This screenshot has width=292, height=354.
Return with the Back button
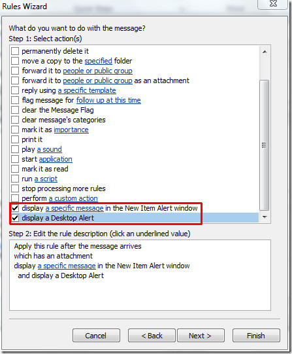click(x=152, y=336)
